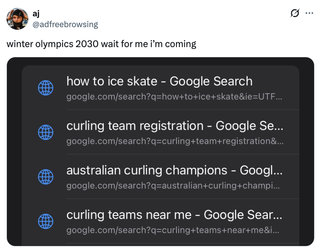Open the three-dot options menu

pyautogui.click(x=310, y=13)
